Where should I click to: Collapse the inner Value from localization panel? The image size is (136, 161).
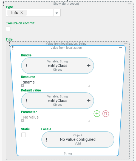point(120,48)
